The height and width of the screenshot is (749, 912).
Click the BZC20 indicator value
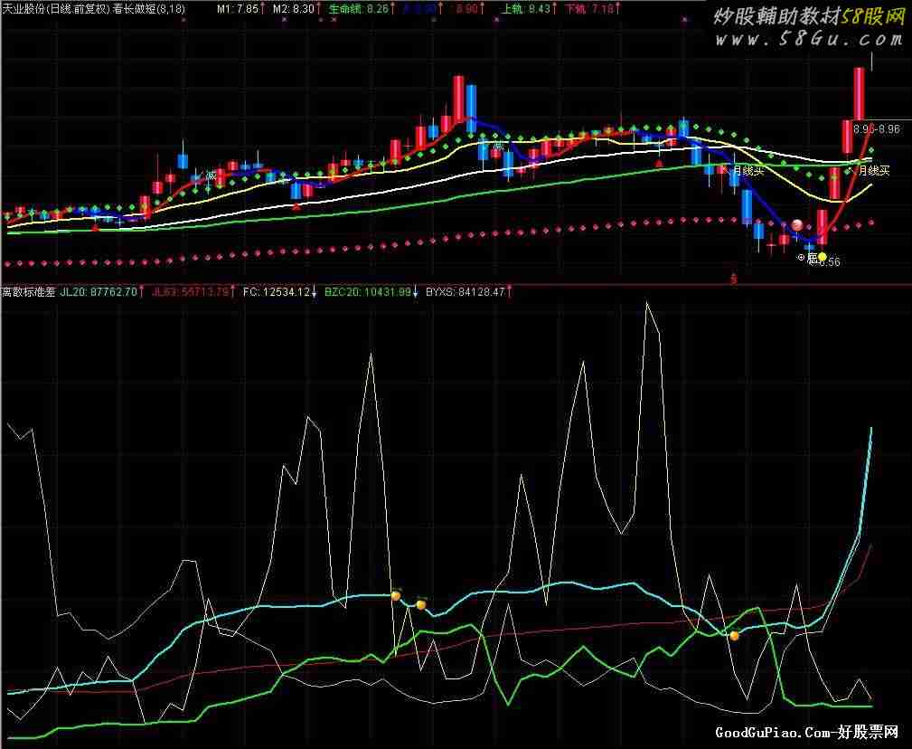[x=367, y=292]
